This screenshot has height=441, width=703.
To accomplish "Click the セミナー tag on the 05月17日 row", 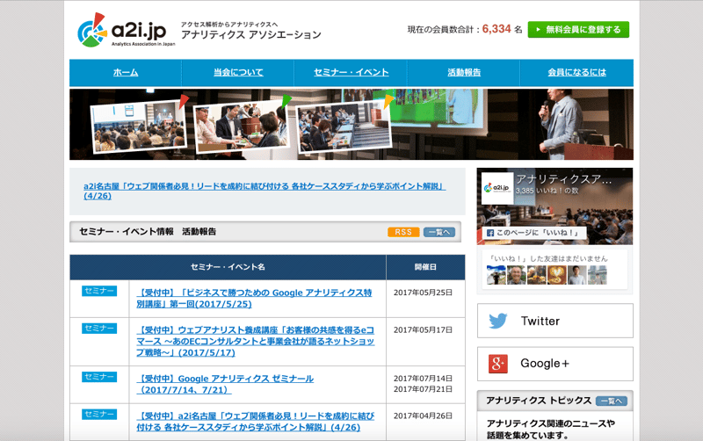I will [99, 329].
